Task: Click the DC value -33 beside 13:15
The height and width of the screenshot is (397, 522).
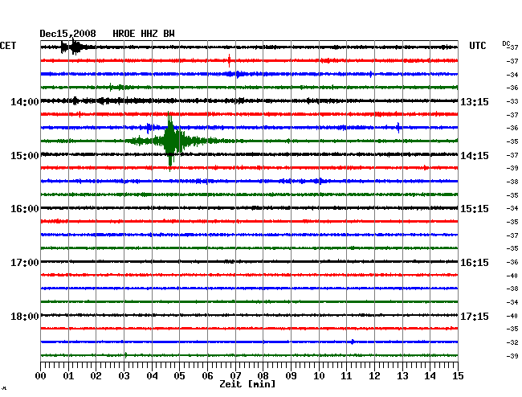Action: [x=512, y=101]
